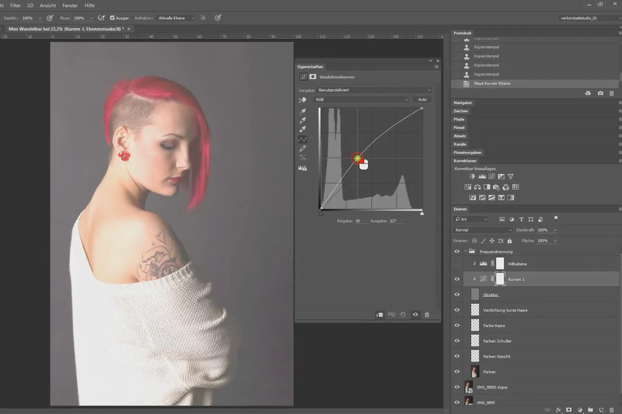Open the Aktuelle Ebene sample dropdown
This screenshot has height=414, width=622.
coord(177,18)
